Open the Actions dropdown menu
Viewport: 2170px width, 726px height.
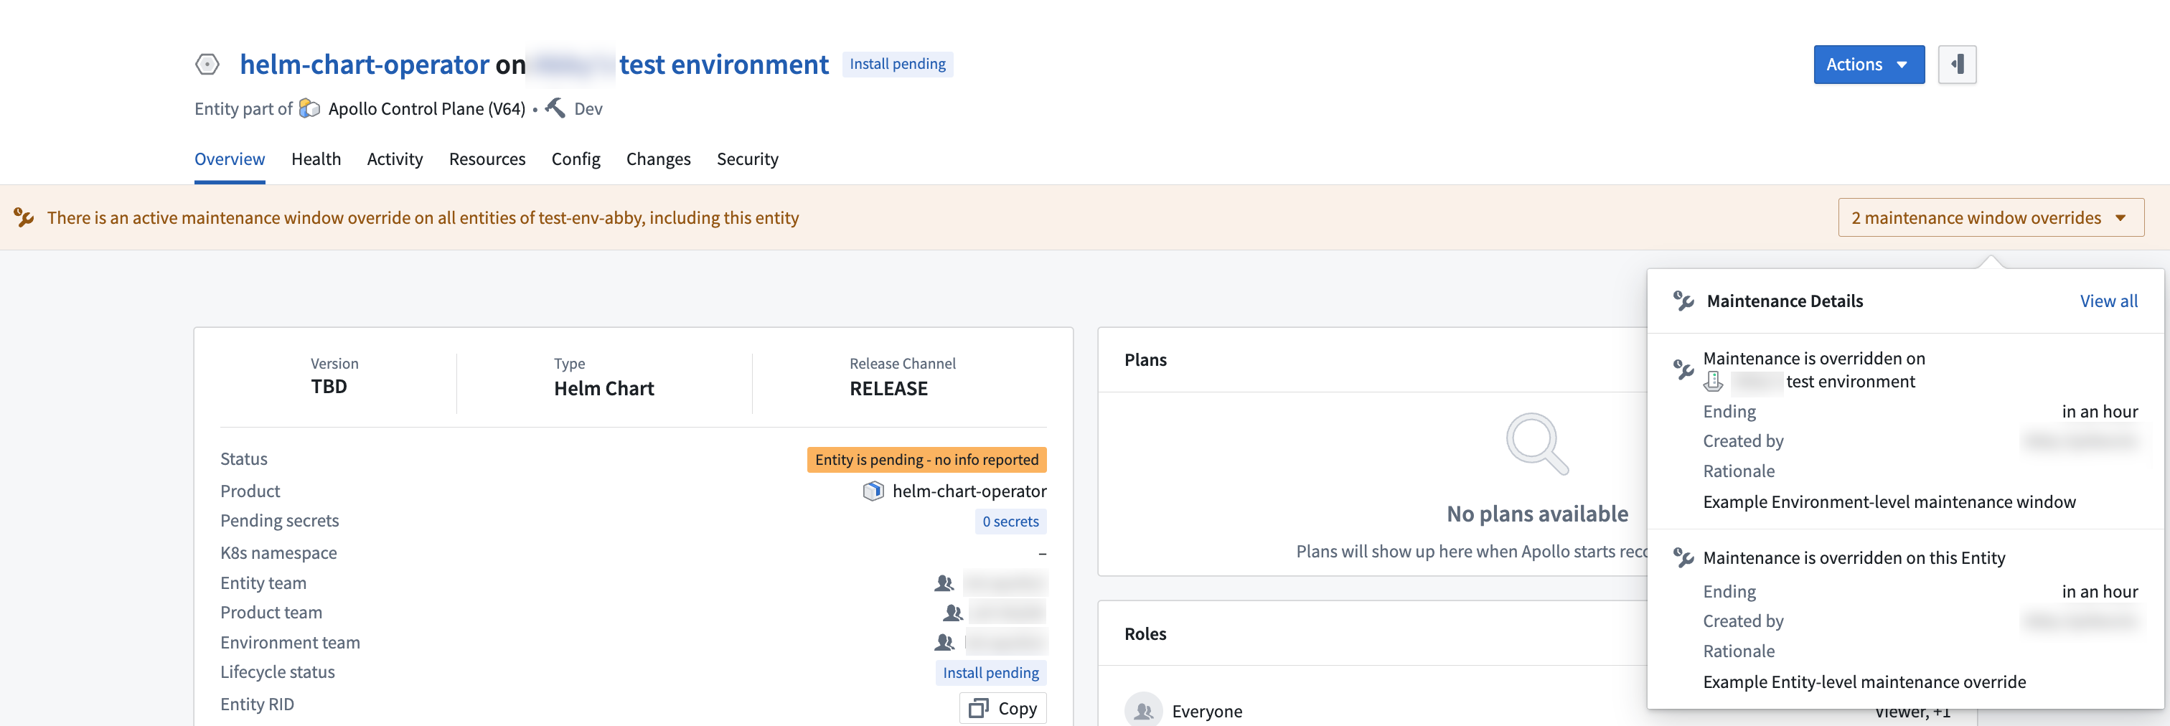1869,65
